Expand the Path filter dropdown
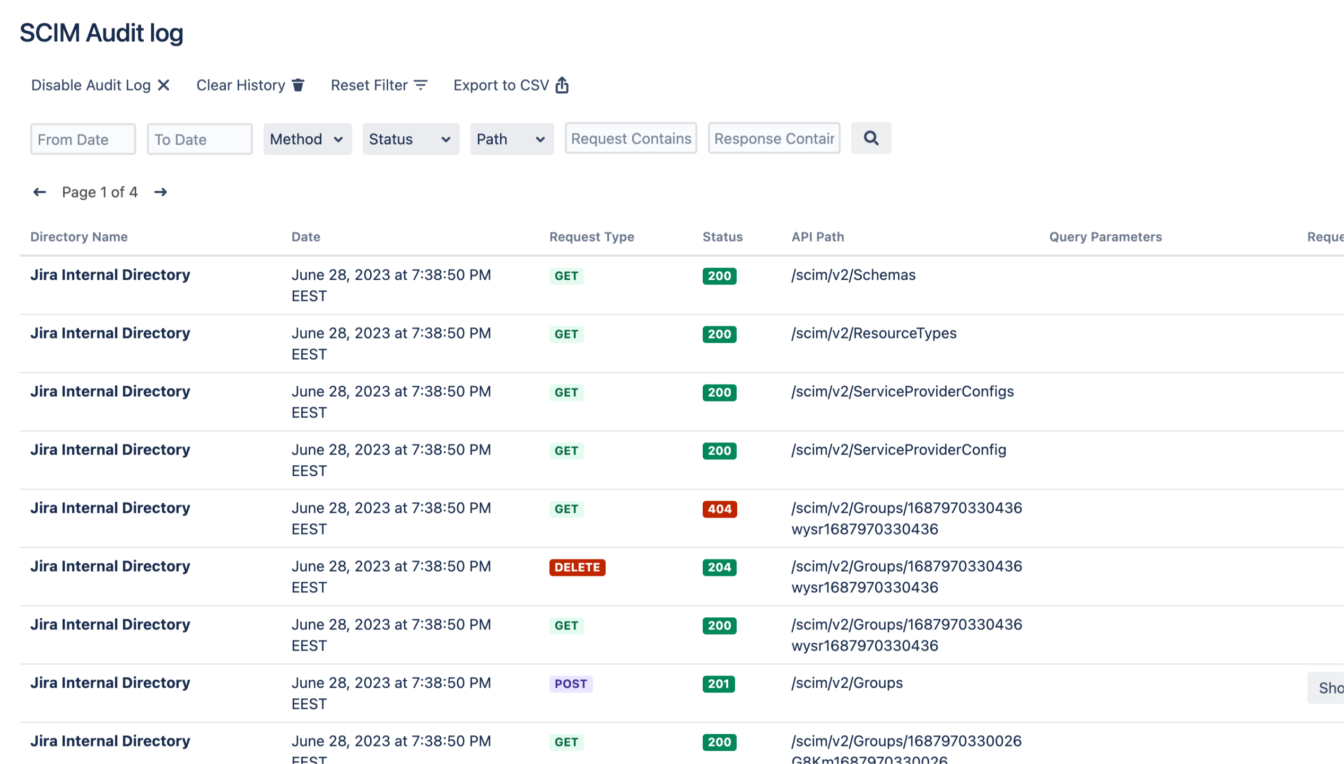The image size is (1344, 764). tap(511, 139)
